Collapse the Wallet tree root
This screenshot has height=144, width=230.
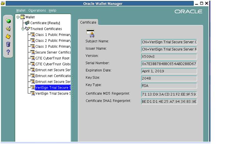18,17
